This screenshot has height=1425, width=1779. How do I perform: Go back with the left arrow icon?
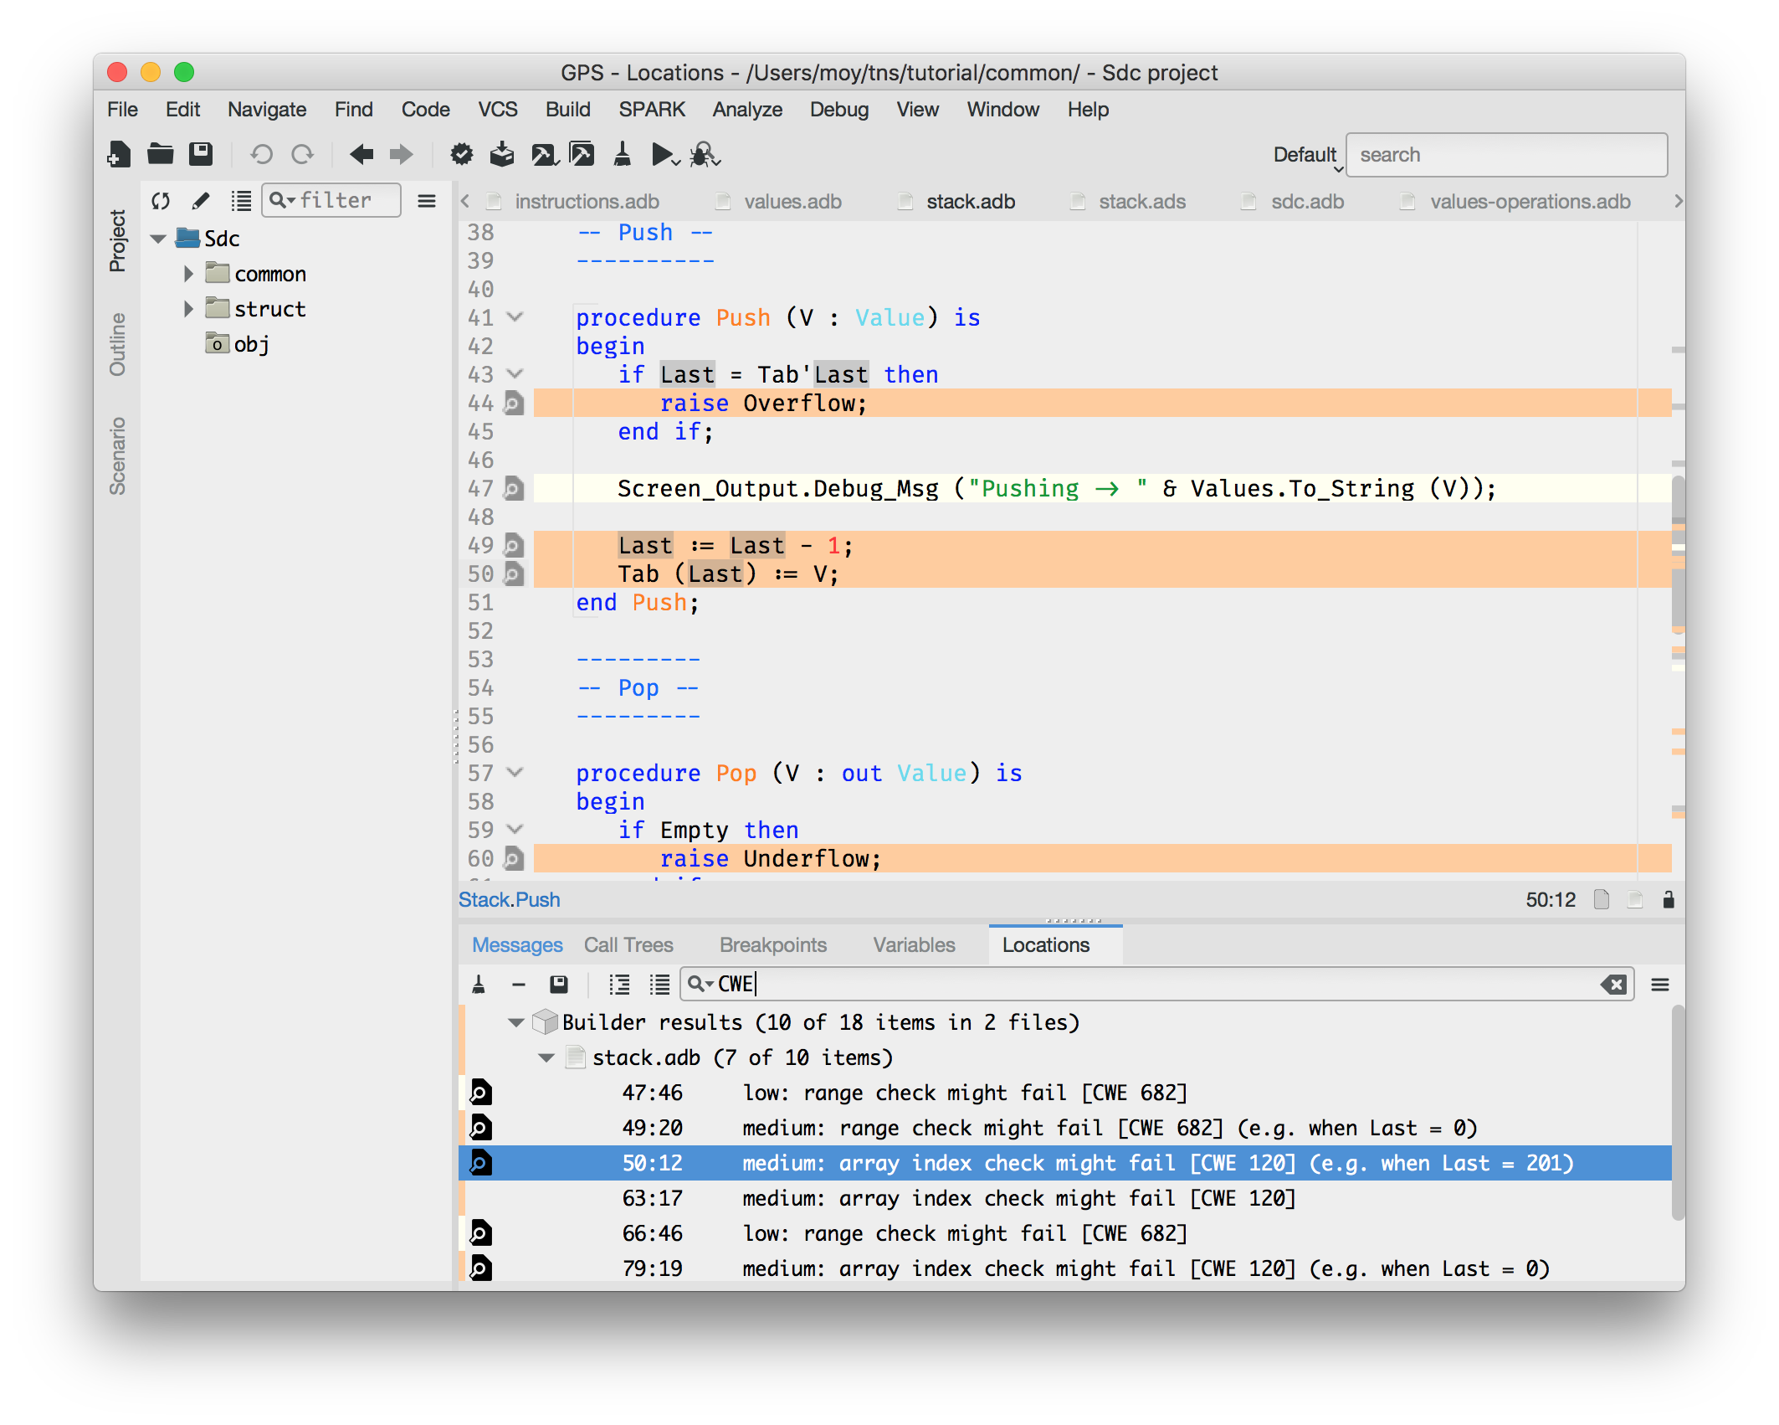pyautogui.click(x=361, y=154)
